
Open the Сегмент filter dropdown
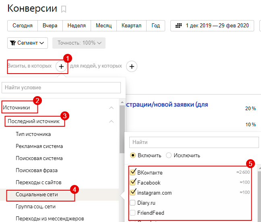point(27,43)
